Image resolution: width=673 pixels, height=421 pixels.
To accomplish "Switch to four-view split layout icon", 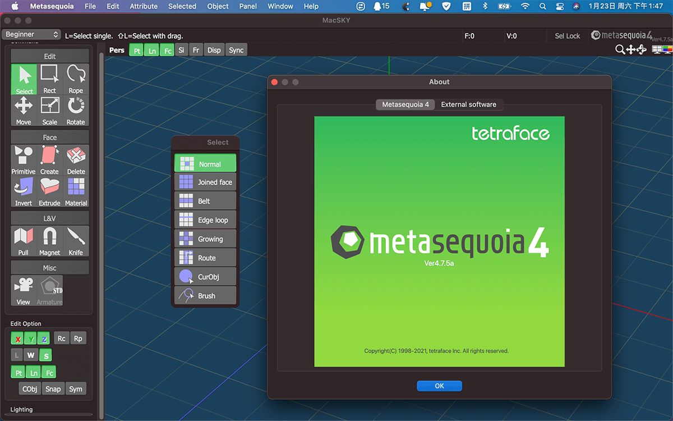I will tap(657, 49).
